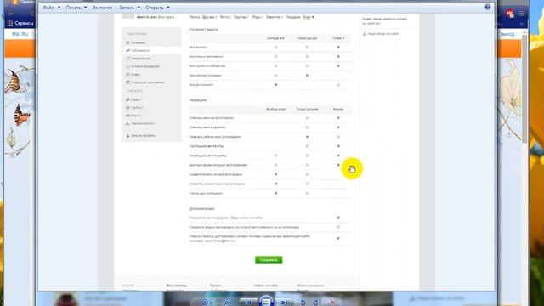Rotate the image clockwise
The image size is (544, 306).
[x=315, y=303]
